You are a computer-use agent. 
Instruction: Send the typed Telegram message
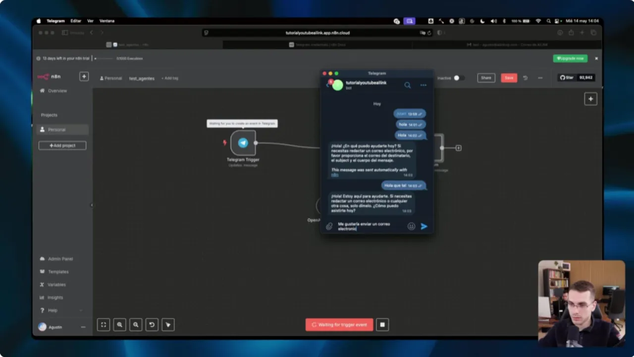[x=424, y=226]
